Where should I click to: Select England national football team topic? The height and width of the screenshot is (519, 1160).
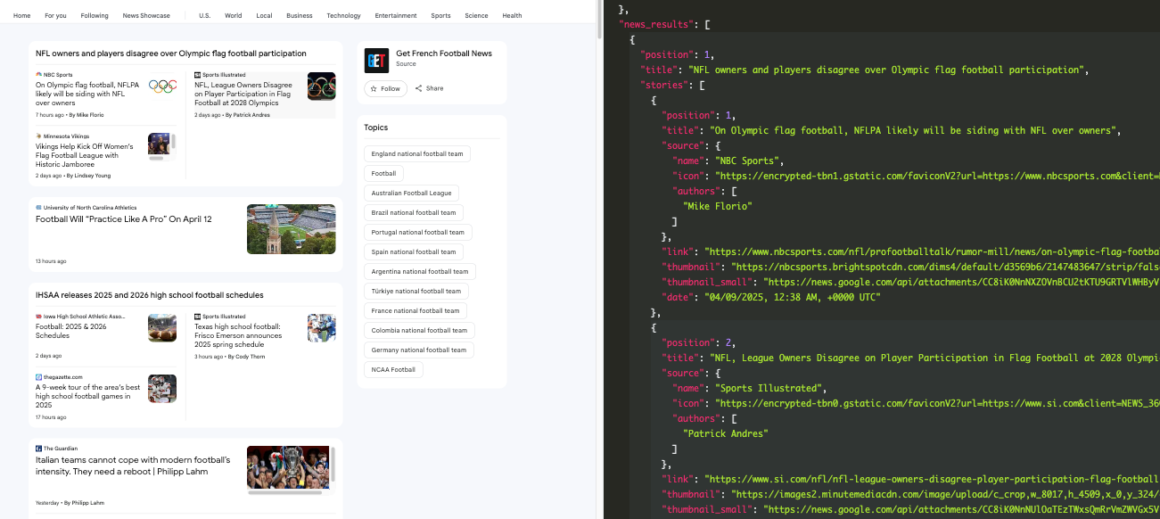pos(417,154)
